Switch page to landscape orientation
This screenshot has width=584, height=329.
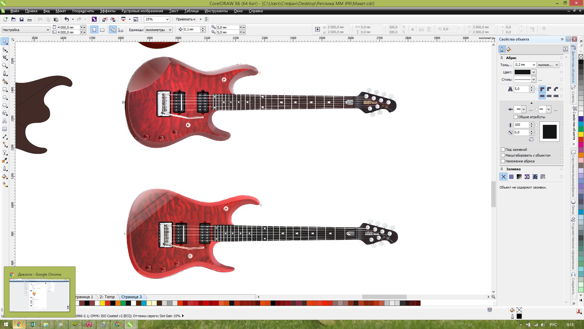point(102,30)
